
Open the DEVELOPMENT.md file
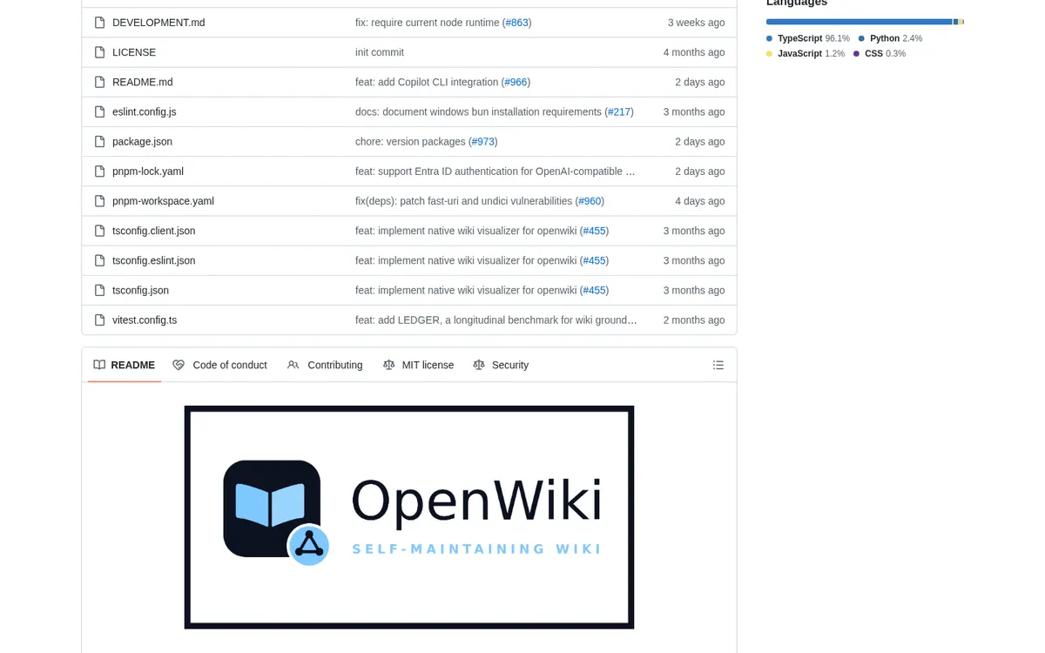click(x=158, y=23)
